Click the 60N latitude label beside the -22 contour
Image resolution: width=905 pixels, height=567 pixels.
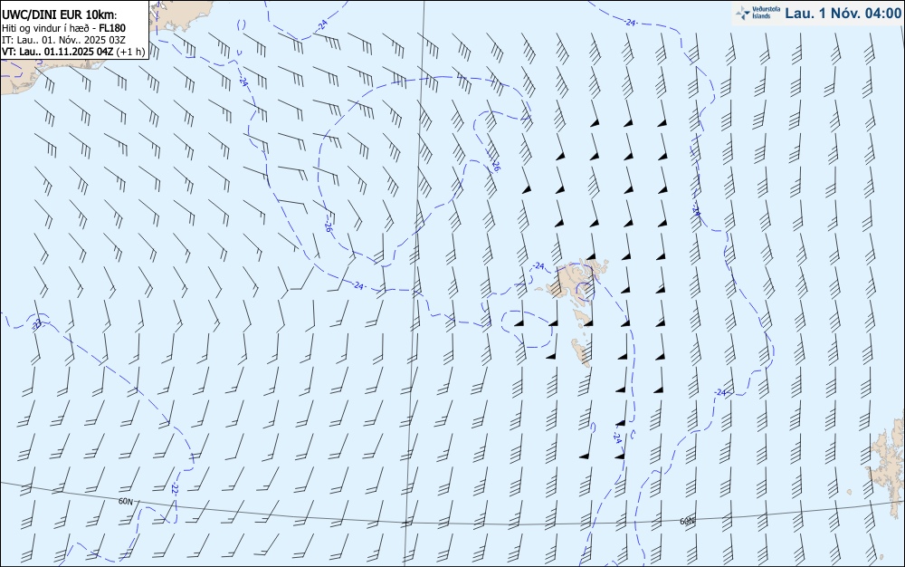click(x=126, y=501)
